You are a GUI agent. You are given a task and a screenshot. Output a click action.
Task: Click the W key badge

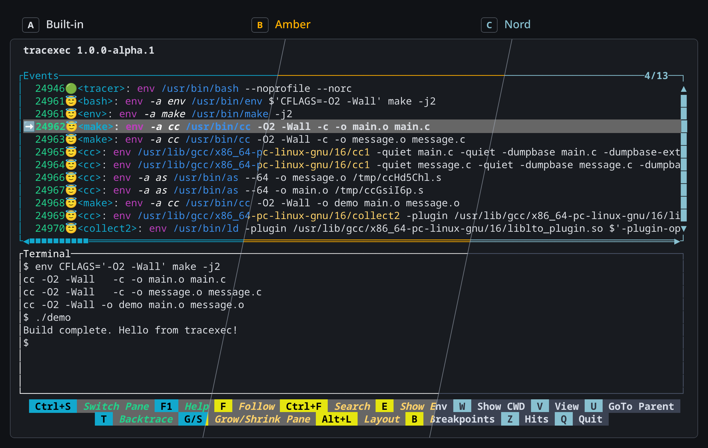pyautogui.click(x=462, y=406)
